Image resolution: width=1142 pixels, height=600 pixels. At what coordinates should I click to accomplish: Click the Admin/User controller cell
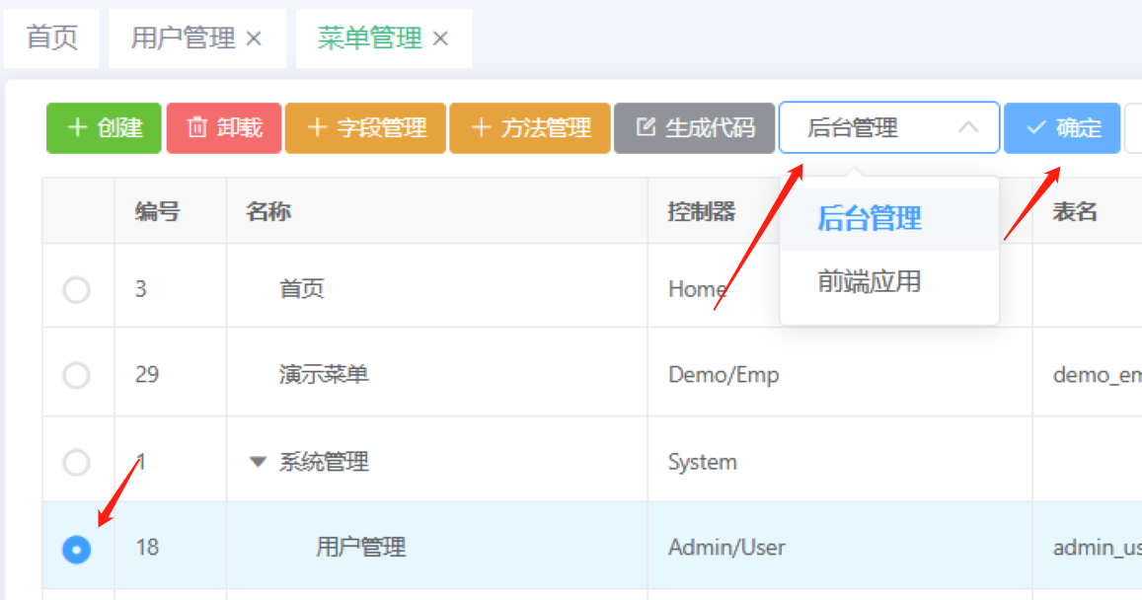(x=726, y=547)
